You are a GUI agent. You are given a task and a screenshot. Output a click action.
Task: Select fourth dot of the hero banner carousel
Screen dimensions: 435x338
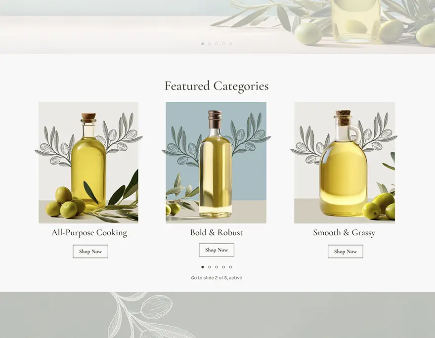223,43
